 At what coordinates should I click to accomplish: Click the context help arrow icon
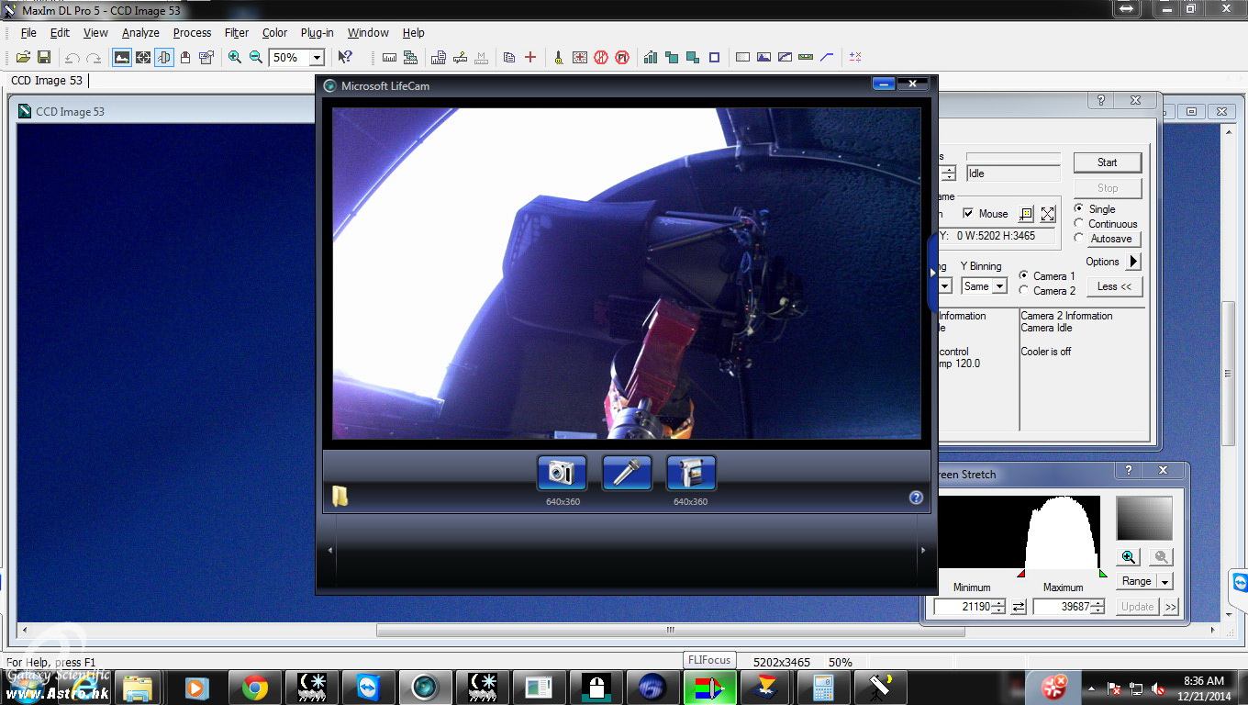(344, 57)
